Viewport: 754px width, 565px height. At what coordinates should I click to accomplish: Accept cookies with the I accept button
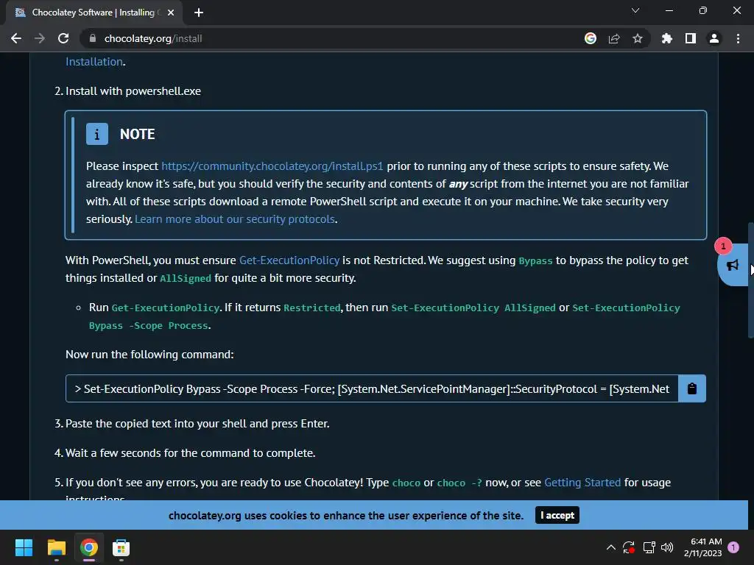click(557, 515)
